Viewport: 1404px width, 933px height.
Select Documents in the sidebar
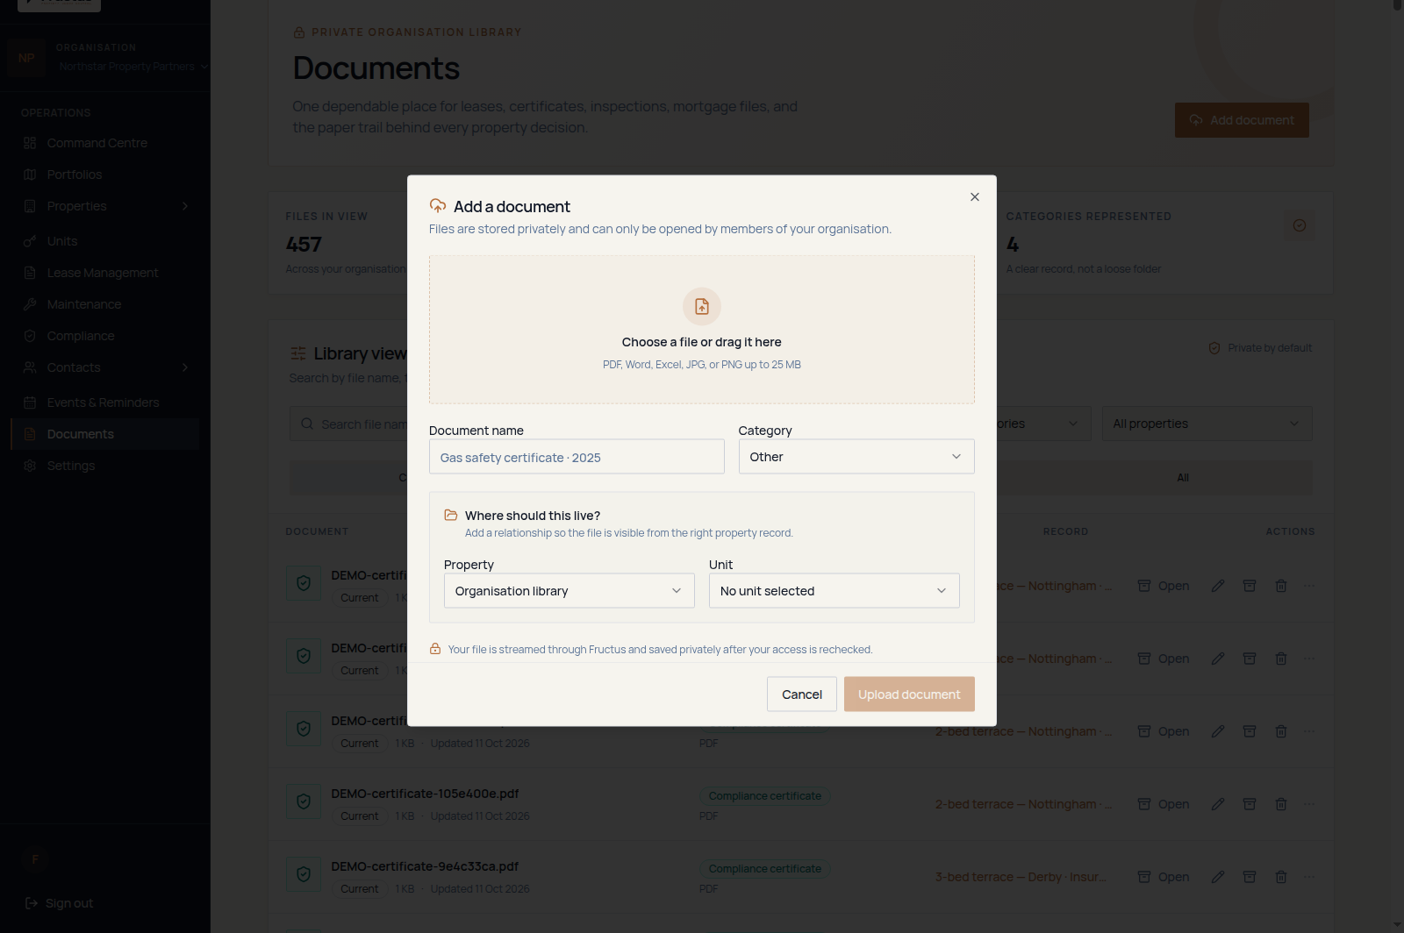(x=105, y=434)
